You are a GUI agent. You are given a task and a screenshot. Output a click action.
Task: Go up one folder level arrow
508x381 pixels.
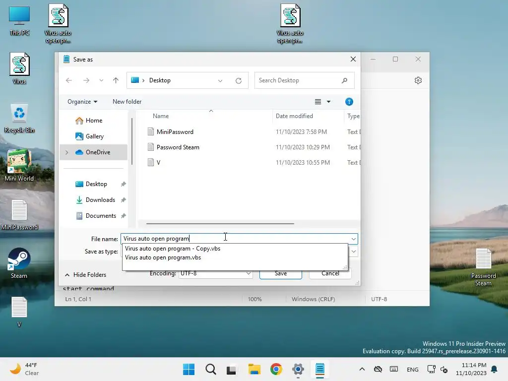(116, 80)
